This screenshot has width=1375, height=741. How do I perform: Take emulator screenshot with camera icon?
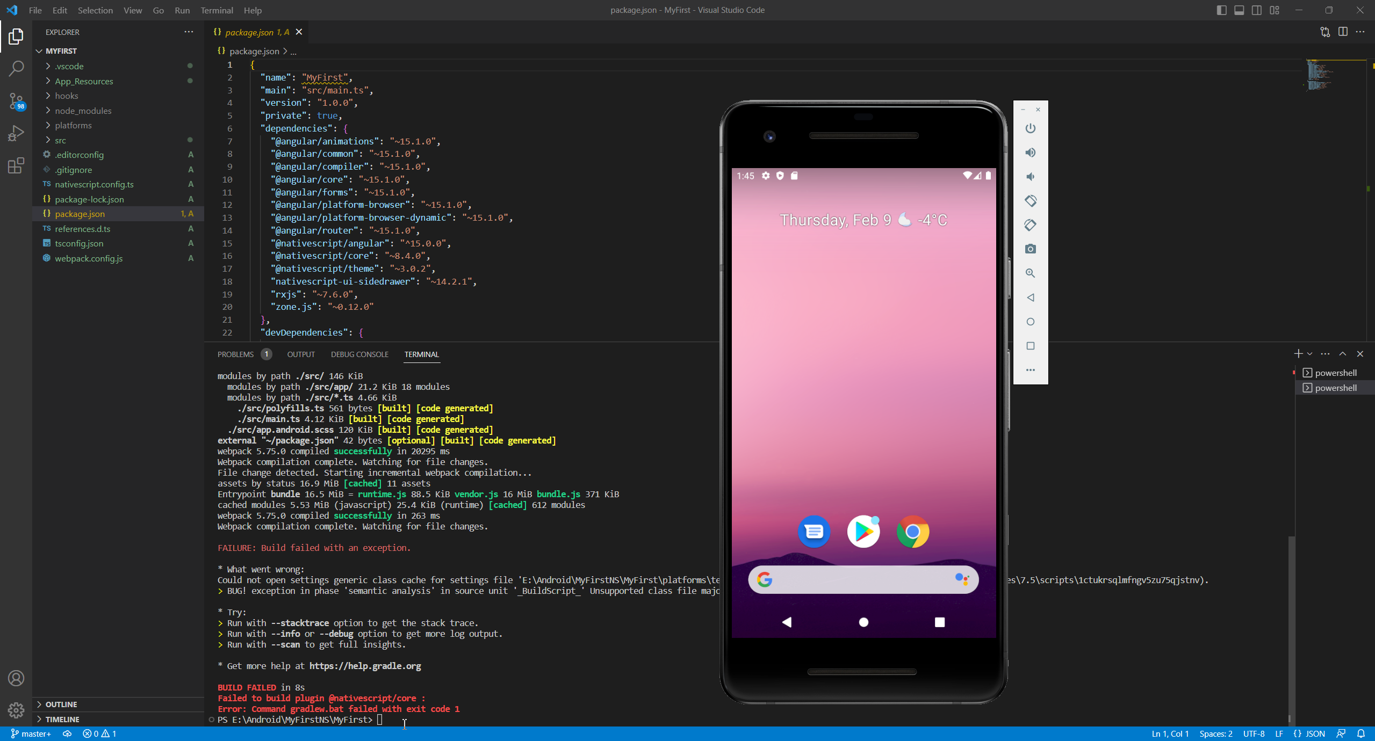click(x=1030, y=249)
